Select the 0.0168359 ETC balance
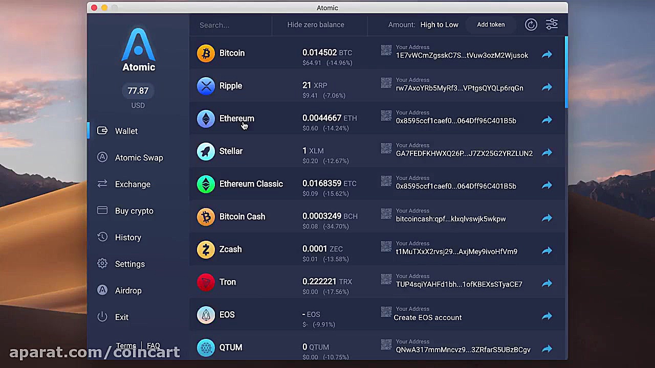The image size is (655, 368). (330, 183)
